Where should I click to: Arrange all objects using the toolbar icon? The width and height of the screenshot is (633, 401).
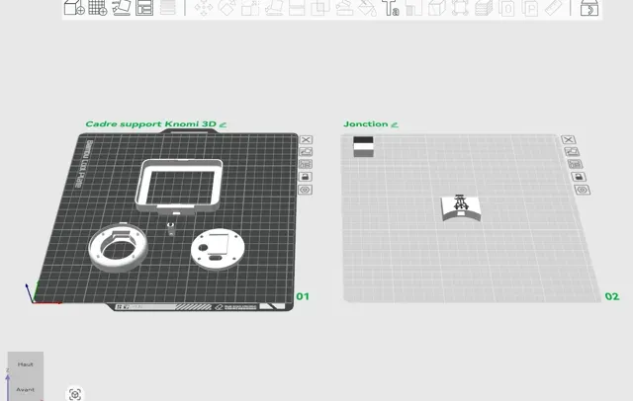[144, 7]
